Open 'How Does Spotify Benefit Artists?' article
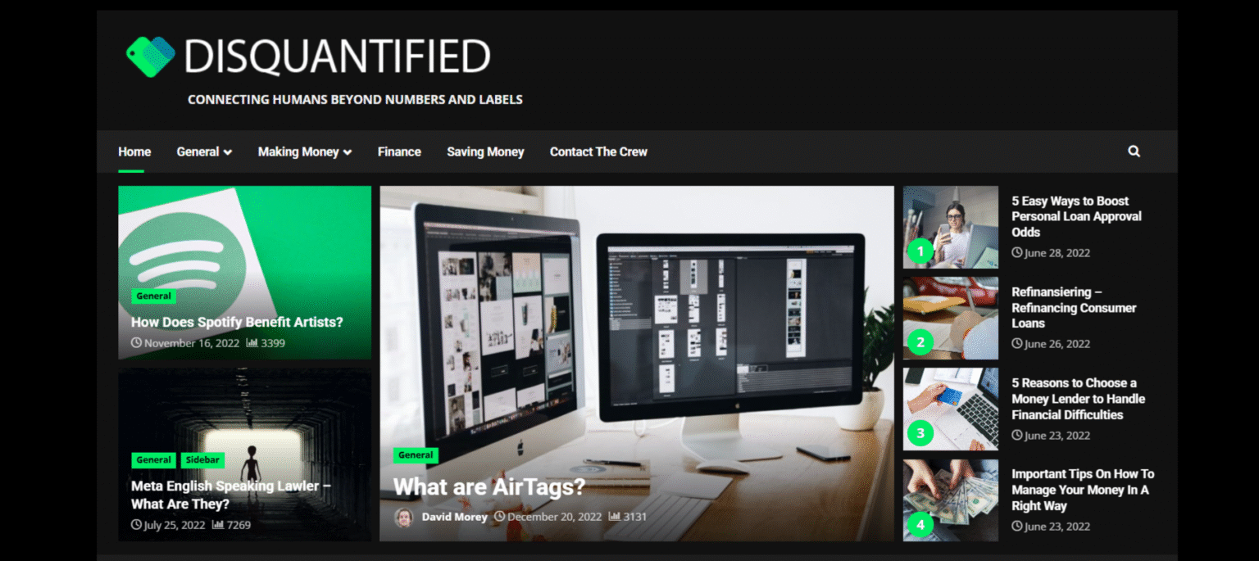1259x561 pixels. tap(237, 322)
